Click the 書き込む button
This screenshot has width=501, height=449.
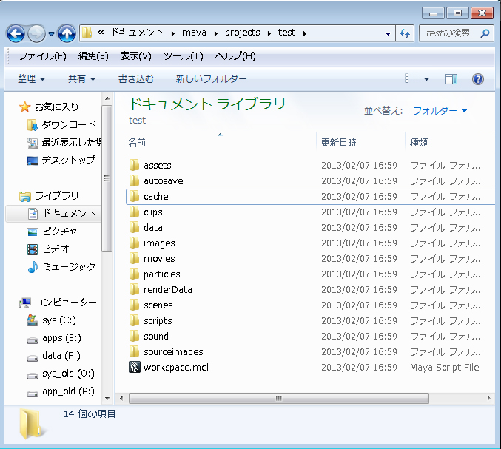(136, 79)
